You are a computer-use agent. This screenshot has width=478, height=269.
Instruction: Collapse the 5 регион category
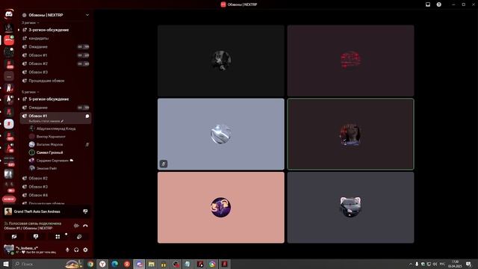point(30,92)
